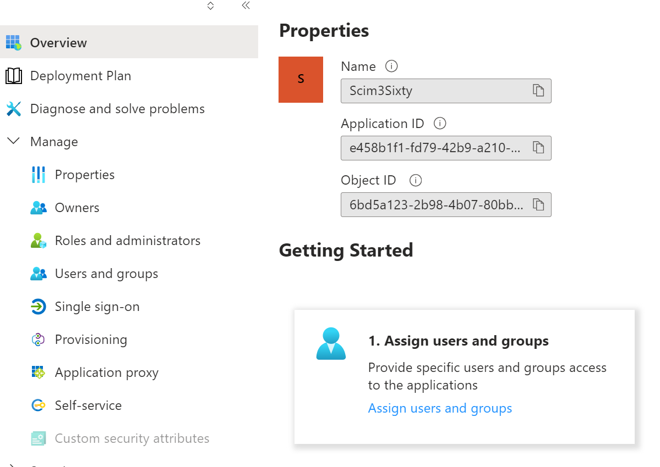
Task: Open Deployment Plan page
Action: (80, 76)
